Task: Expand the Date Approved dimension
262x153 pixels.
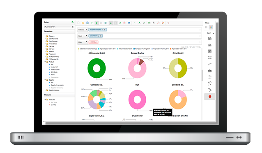Action: pyautogui.click(x=45, y=39)
